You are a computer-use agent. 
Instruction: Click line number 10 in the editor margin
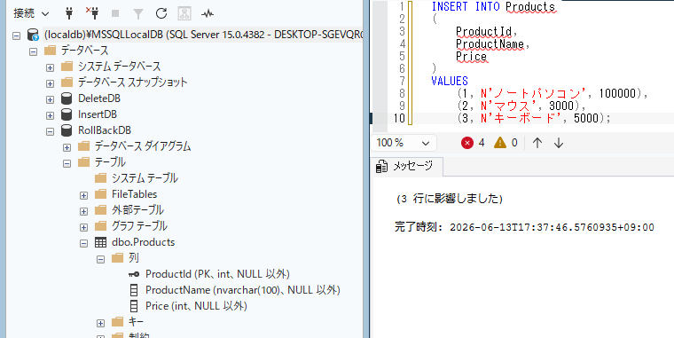399,118
